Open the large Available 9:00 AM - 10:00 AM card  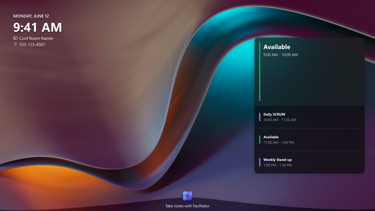coord(309,72)
